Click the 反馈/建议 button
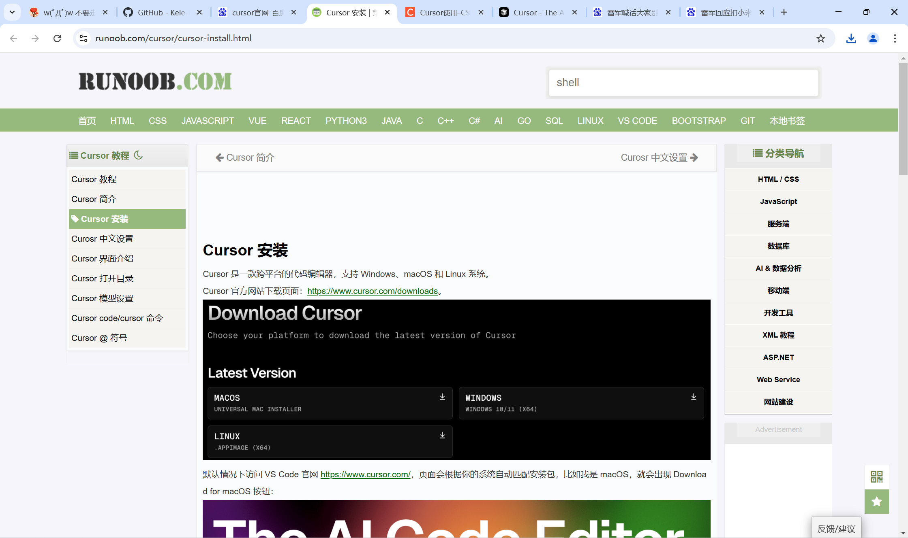Viewport: 908px width, 538px height. coord(836,528)
